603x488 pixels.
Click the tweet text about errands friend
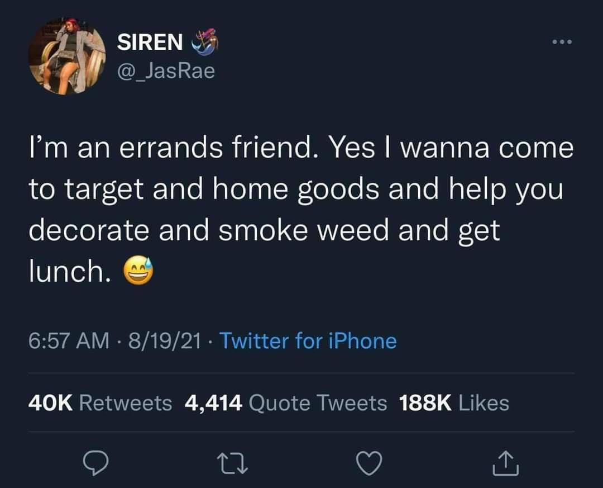pyautogui.click(x=301, y=210)
